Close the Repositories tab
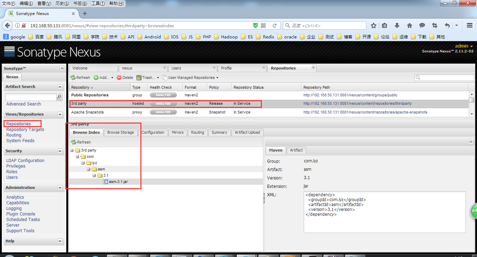 pyautogui.click(x=313, y=67)
